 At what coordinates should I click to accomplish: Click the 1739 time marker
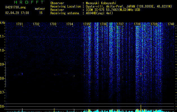pyautogui.click(x=154, y=24)
